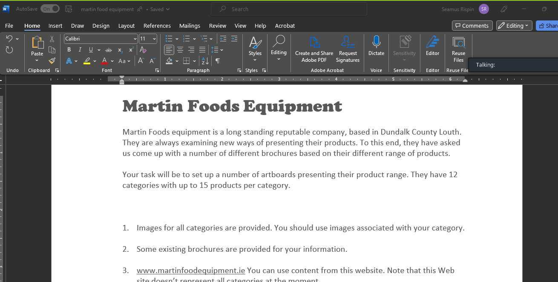
Task: Open the Editing mode dropdown
Action: [514, 26]
